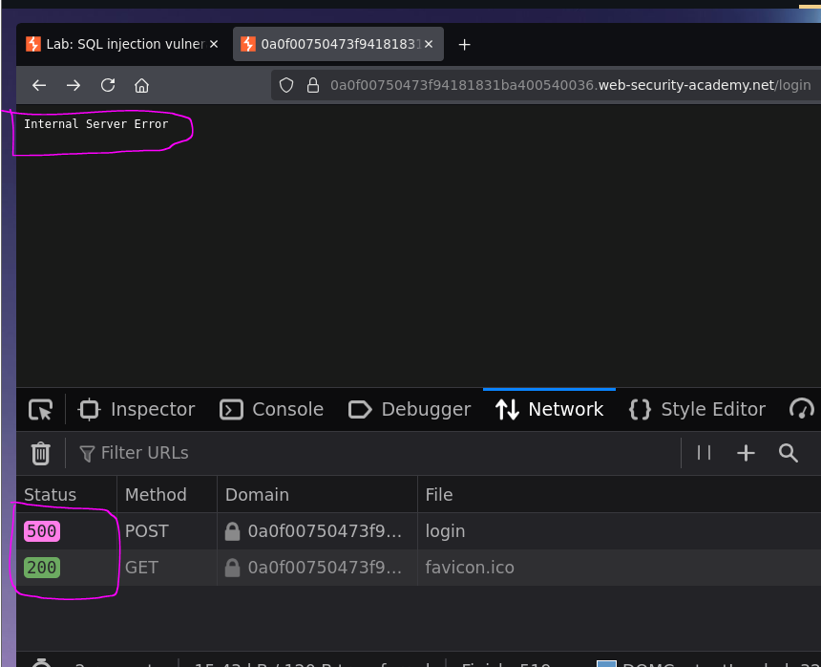Open the Style Editor panel
Viewport: 821px width, 667px height.
click(697, 410)
